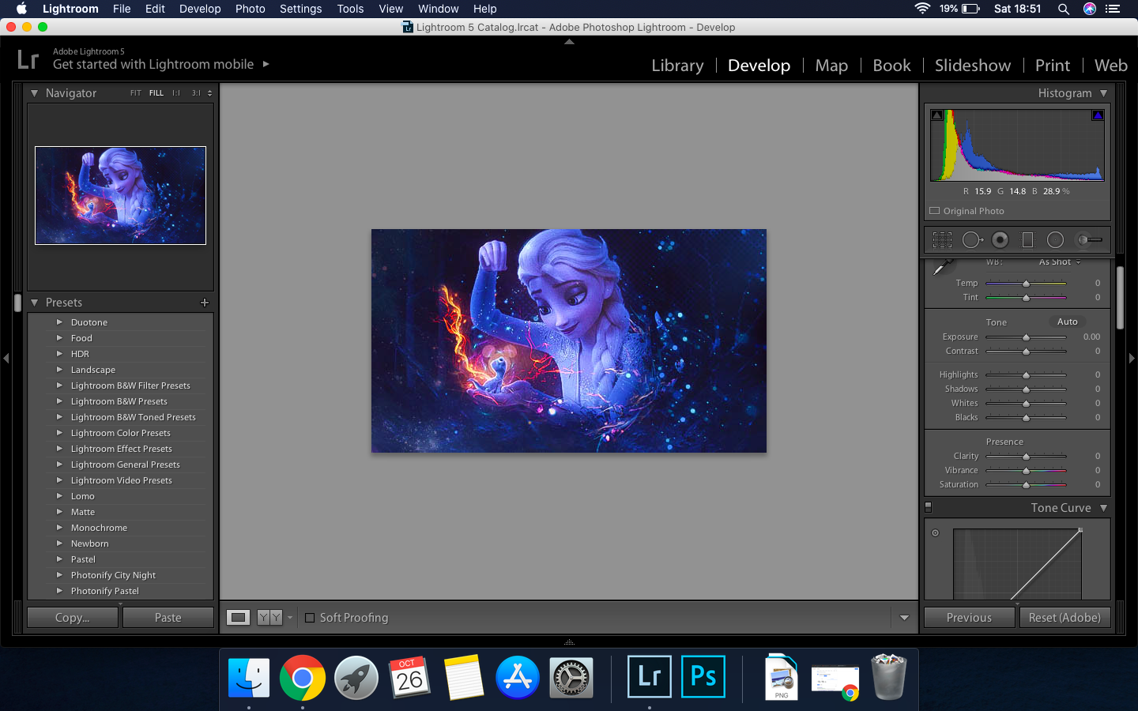The image size is (1138, 711).
Task: Expand the Lightroom Color Presets folder
Action: 59,433
